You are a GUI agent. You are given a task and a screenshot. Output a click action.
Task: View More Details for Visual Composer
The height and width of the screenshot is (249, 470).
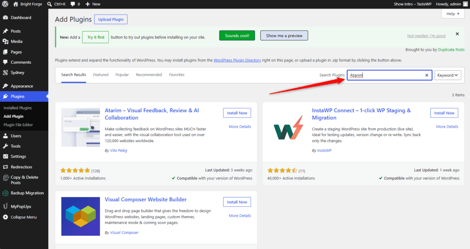[240, 216]
